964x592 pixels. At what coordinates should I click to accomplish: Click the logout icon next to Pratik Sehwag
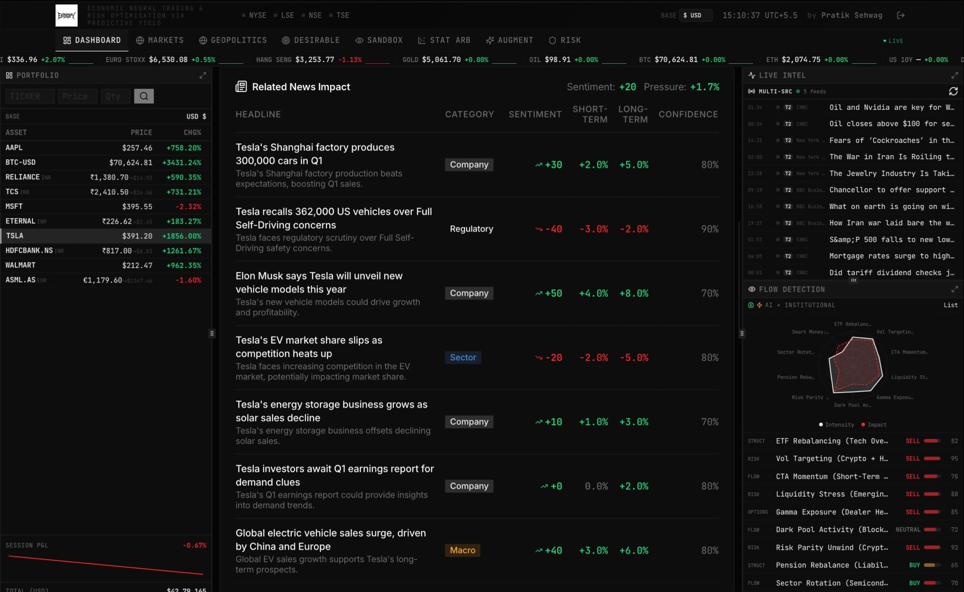pyautogui.click(x=901, y=15)
